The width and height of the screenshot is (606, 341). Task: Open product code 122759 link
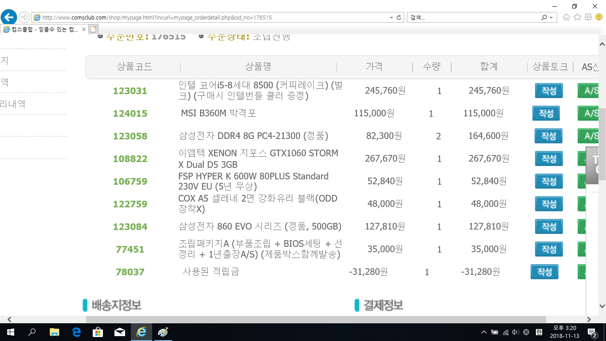pos(130,204)
